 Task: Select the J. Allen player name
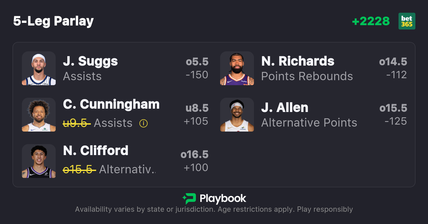pos(284,108)
